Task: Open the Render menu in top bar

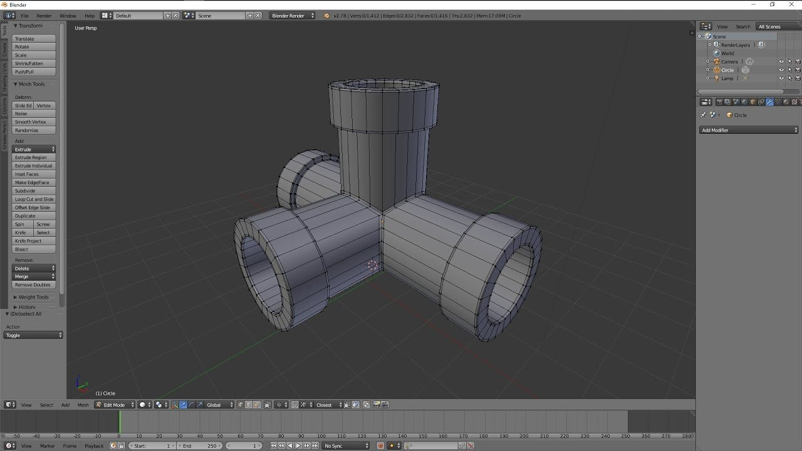Action: coord(44,16)
